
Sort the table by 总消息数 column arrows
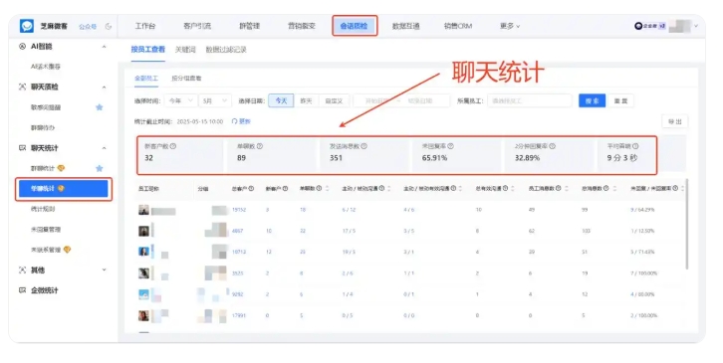614,188
